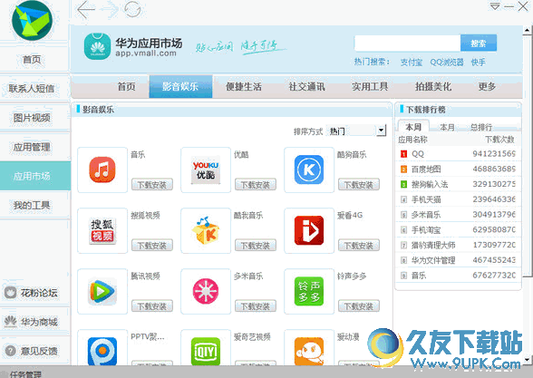533x378 pixels.
Task: Switch ranking to 本月 tab
Action: (x=447, y=127)
